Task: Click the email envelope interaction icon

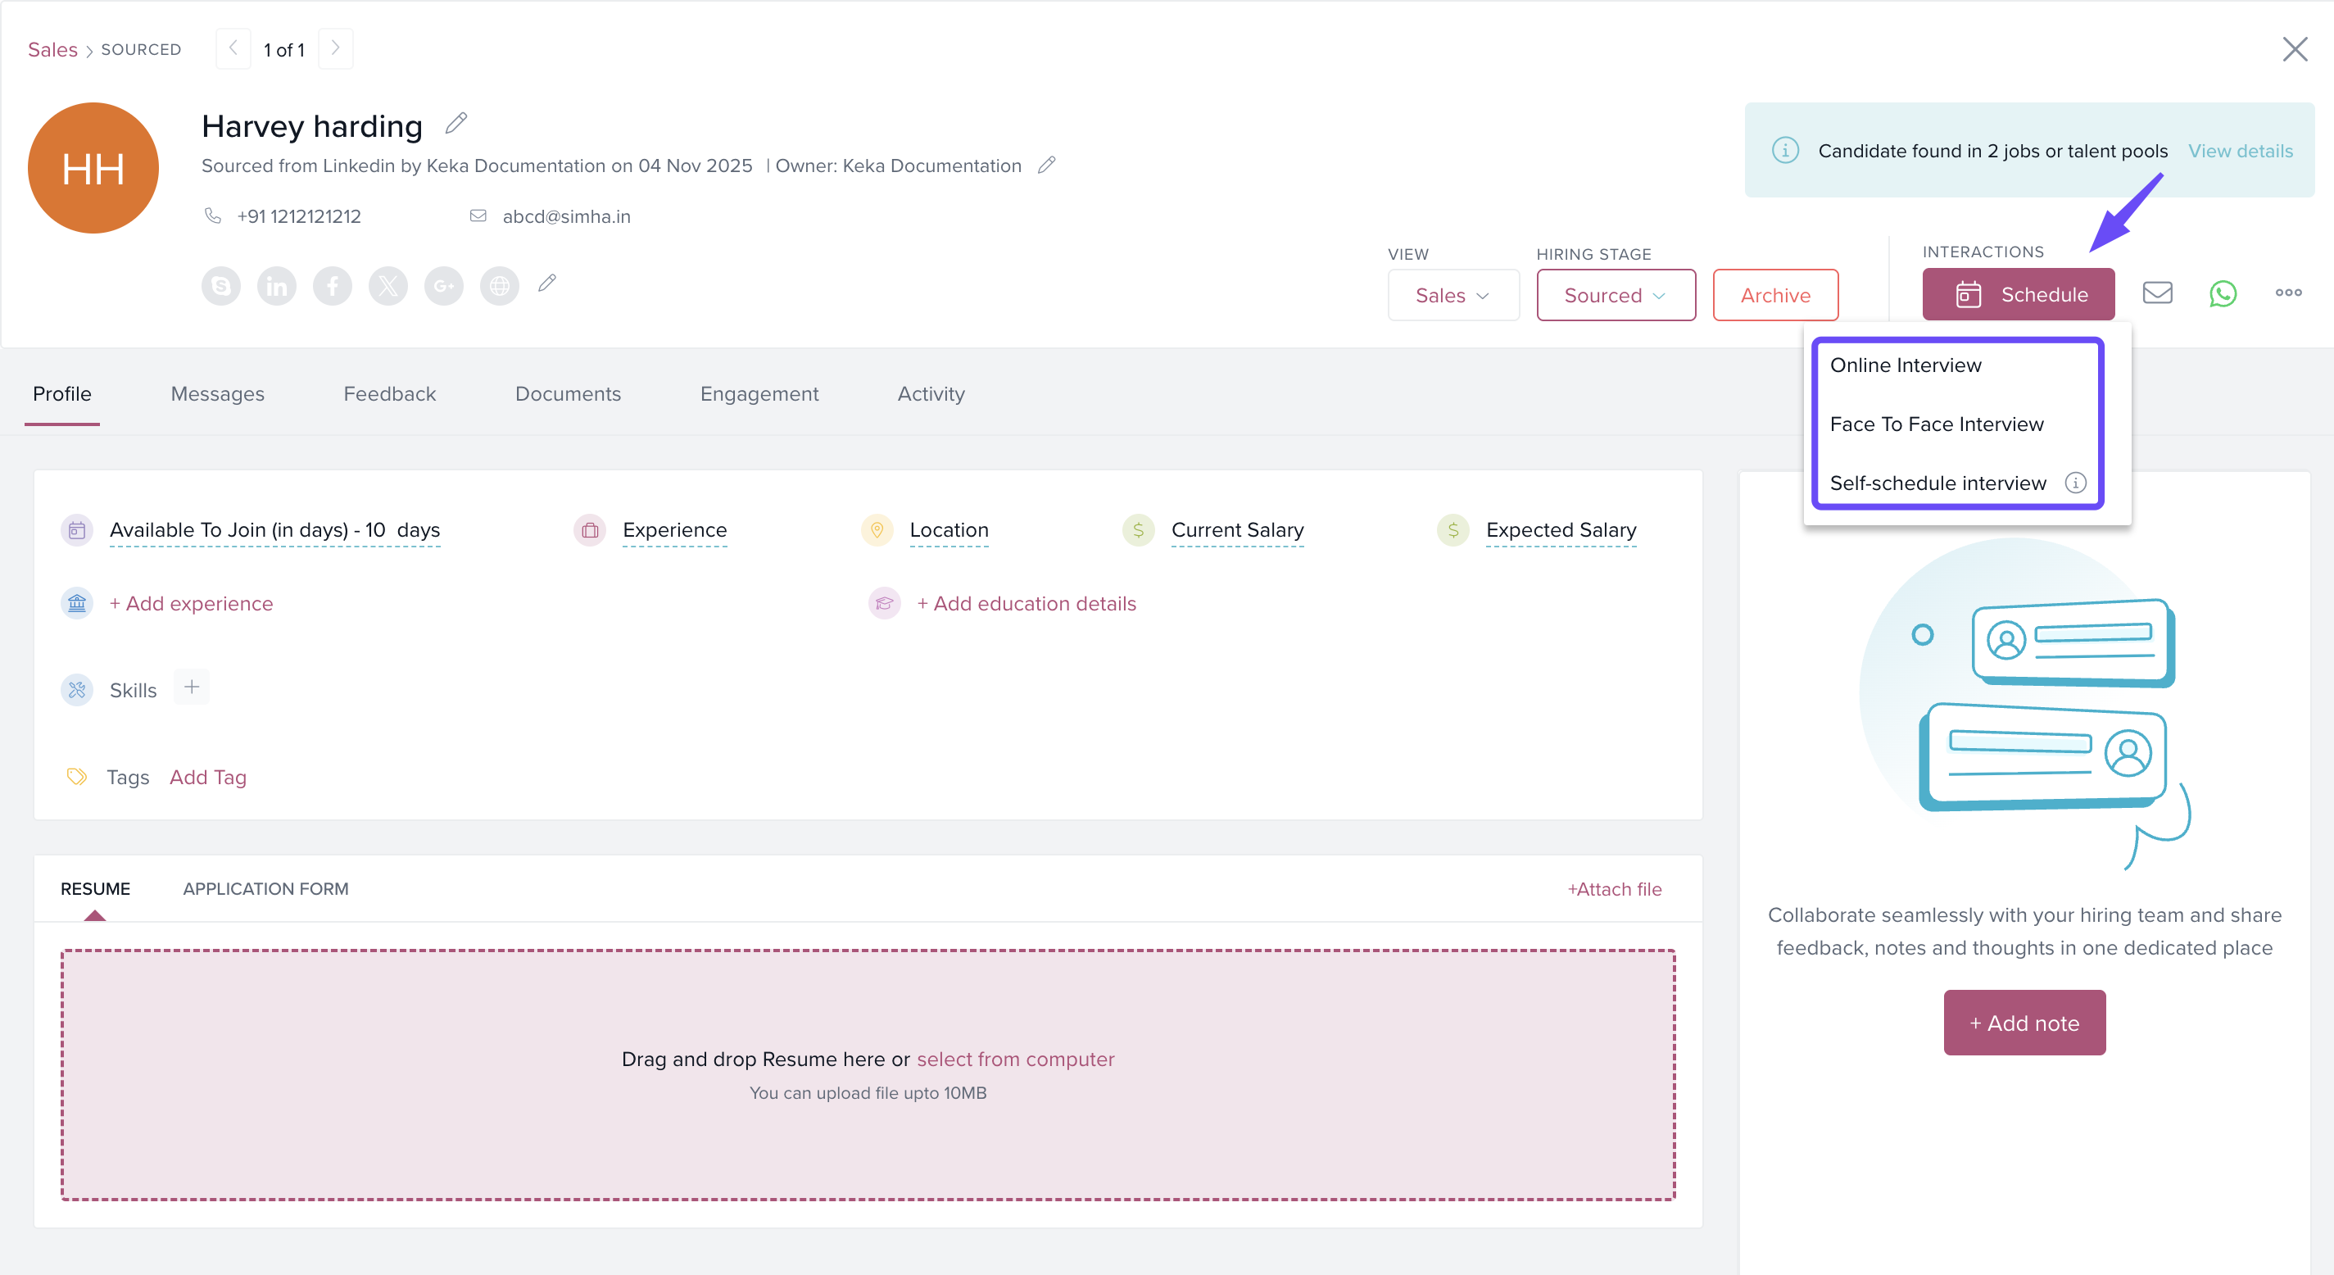Action: [x=2157, y=293]
